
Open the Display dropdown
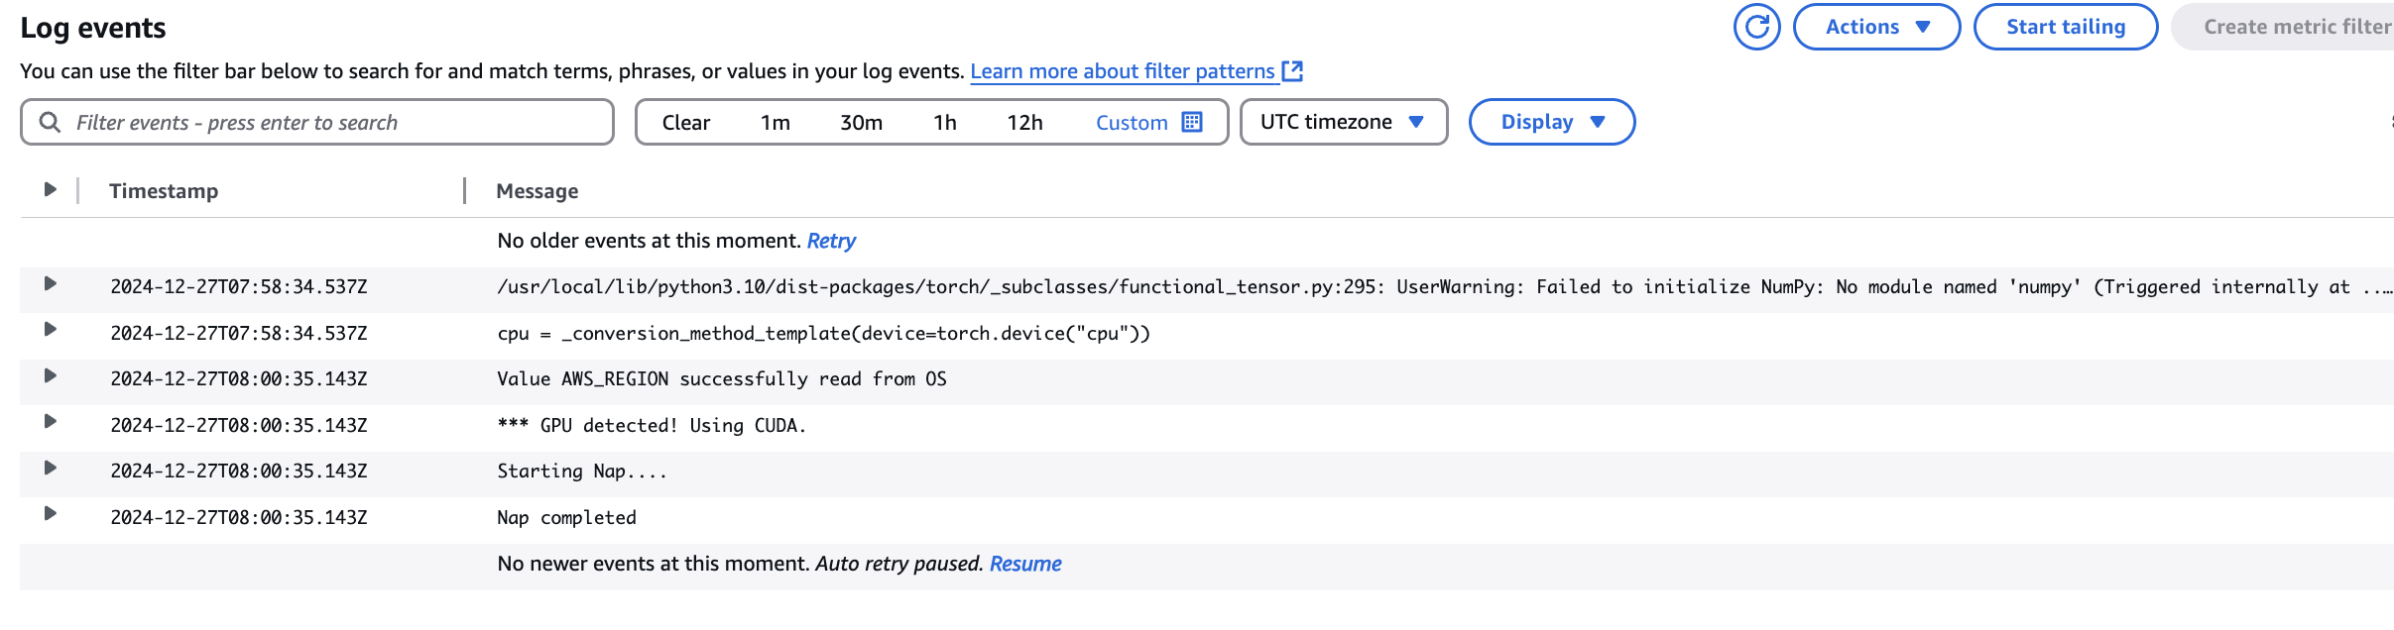(x=1551, y=122)
